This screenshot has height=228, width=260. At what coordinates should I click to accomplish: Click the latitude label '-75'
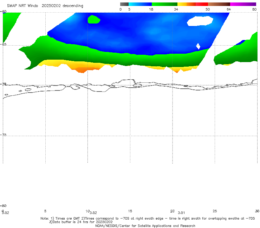click(x=3, y=135)
